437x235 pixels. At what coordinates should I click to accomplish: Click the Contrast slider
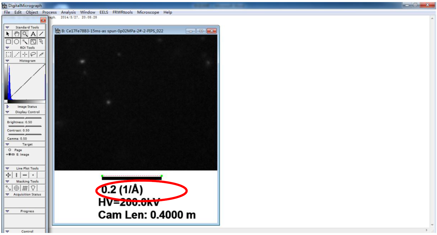click(25, 126)
